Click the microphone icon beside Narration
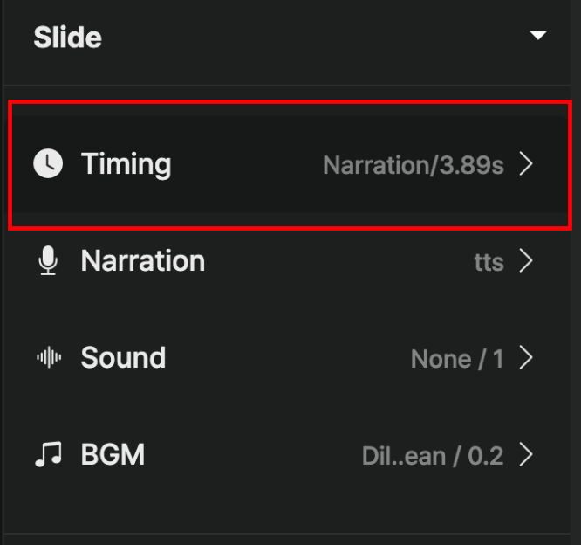The height and width of the screenshot is (545, 581). tap(48, 261)
